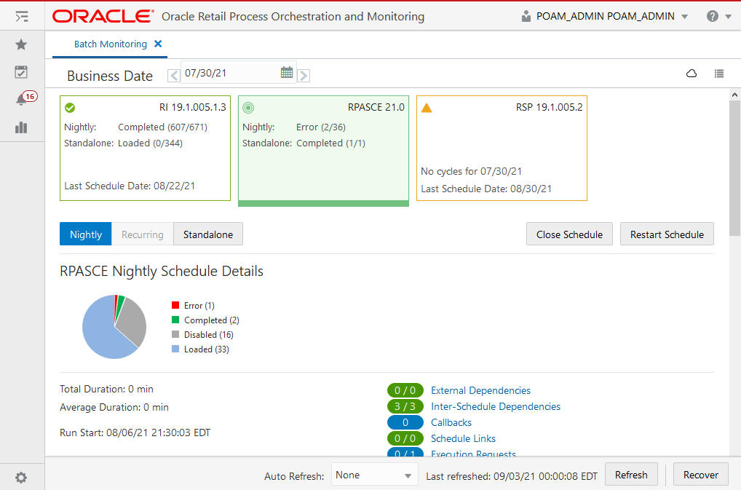
Task: Click green Completed legend swatch
Action: click(x=175, y=320)
